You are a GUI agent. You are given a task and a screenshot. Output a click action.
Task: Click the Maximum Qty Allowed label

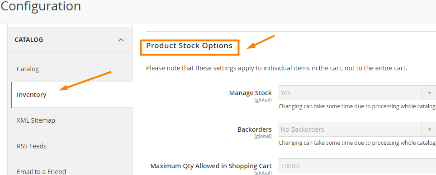coord(211,166)
